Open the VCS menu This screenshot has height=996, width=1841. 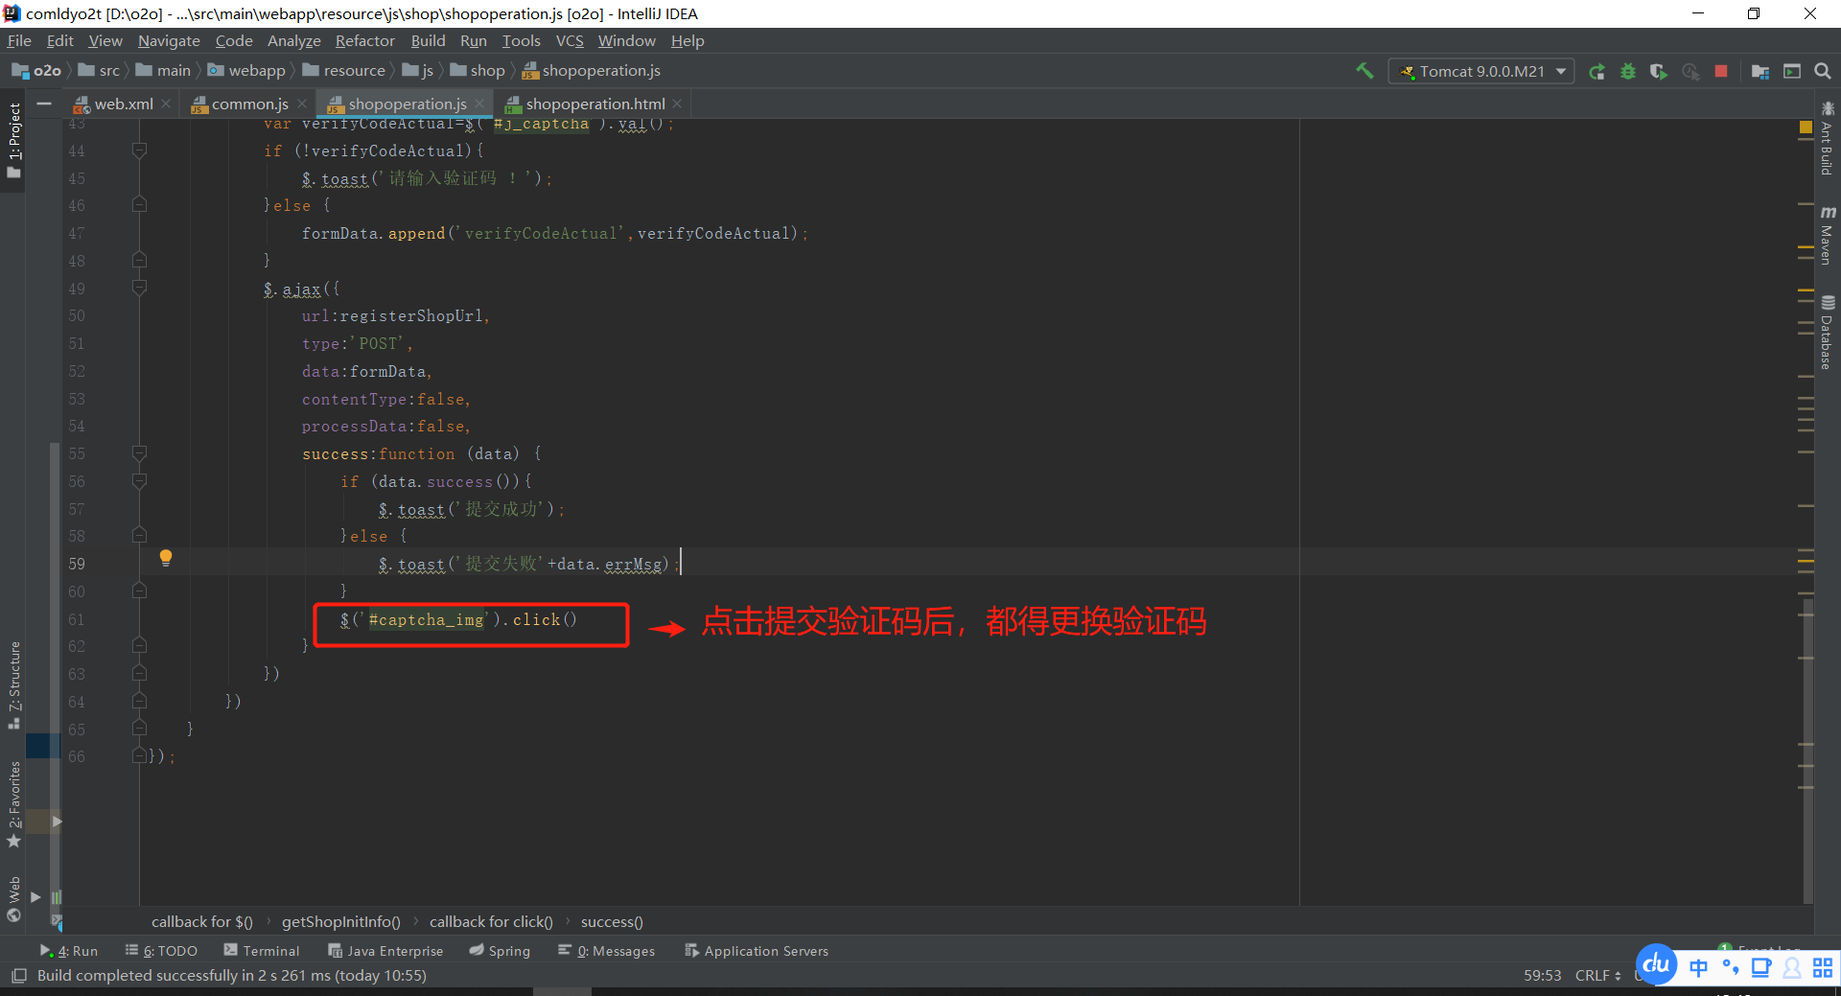(570, 41)
